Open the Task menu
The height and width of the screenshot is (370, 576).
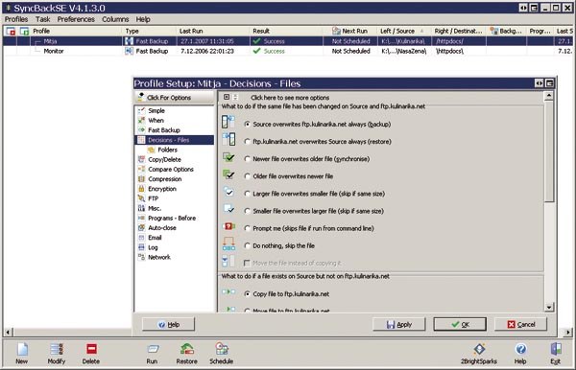click(42, 19)
